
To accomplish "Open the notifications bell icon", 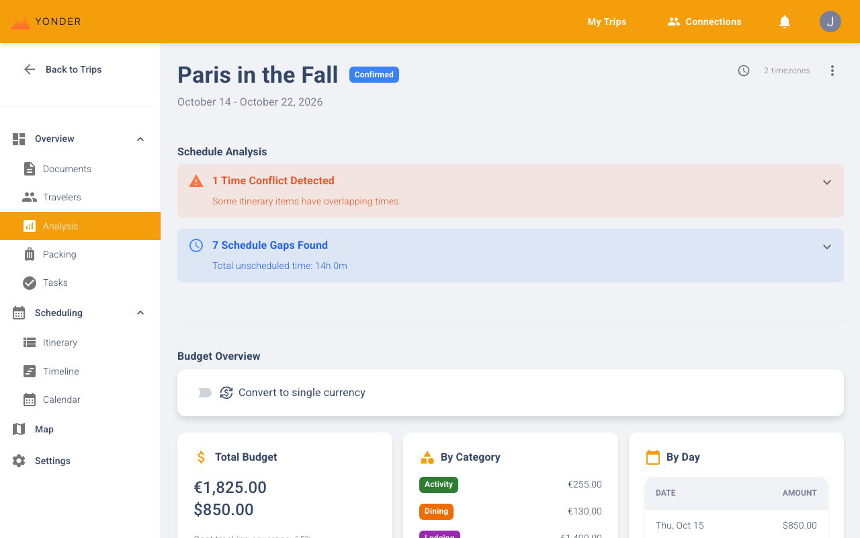I will coord(784,22).
